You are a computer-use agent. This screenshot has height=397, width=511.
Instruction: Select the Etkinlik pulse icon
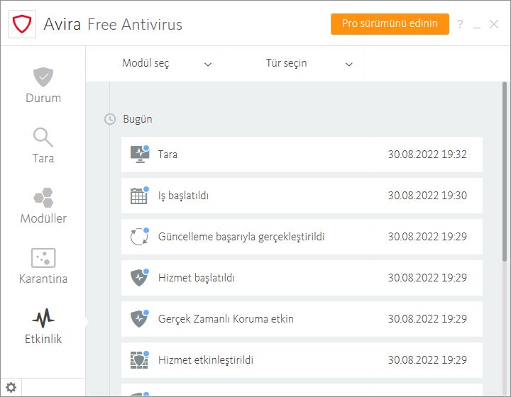tap(43, 318)
